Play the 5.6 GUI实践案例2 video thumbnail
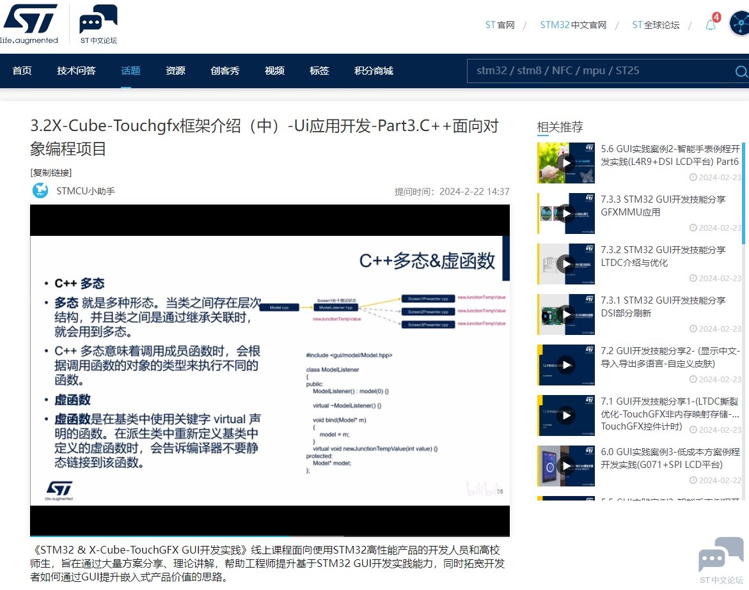This screenshot has height=590, width=749. coord(566,163)
